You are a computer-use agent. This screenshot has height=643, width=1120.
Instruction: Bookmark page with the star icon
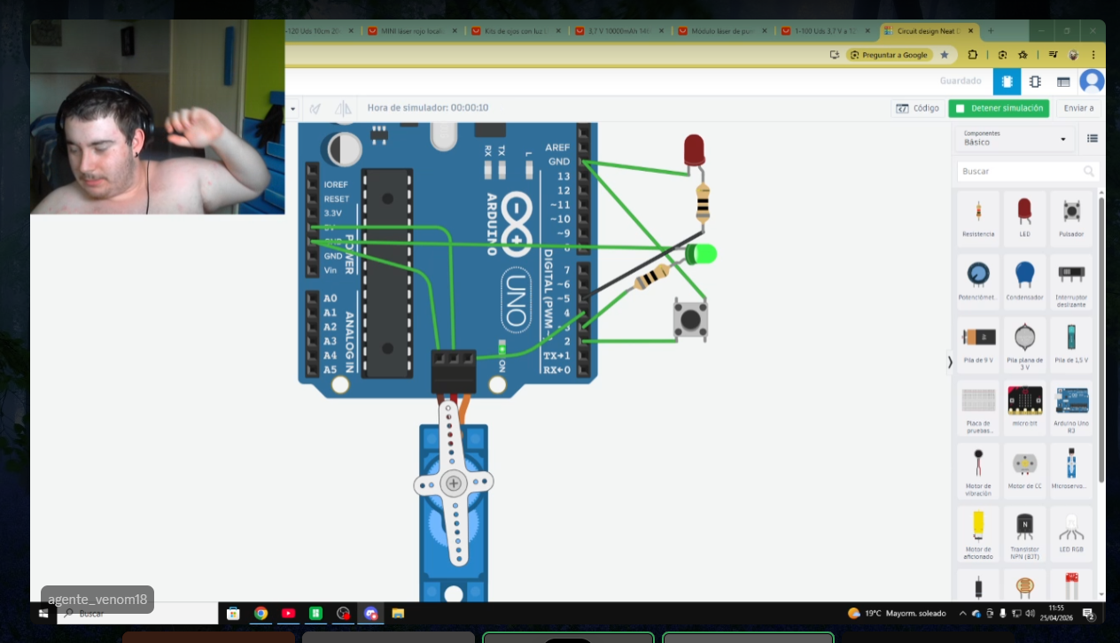(x=945, y=55)
